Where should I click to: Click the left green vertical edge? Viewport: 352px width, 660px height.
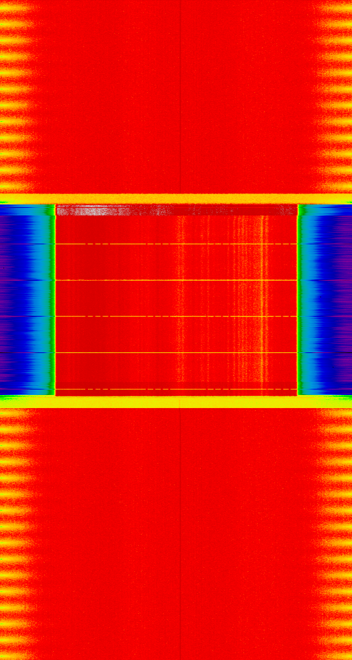[52, 300]
